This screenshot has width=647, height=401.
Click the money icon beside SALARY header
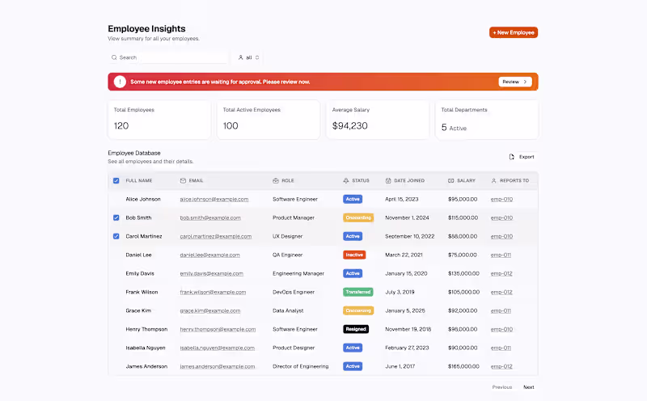[450, 181]
